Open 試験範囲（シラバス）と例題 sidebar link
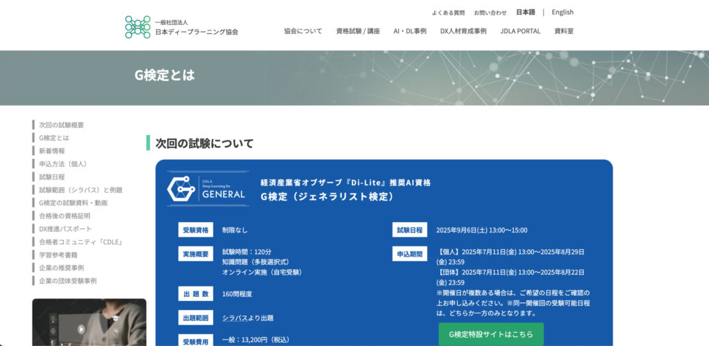 (80, 190)
